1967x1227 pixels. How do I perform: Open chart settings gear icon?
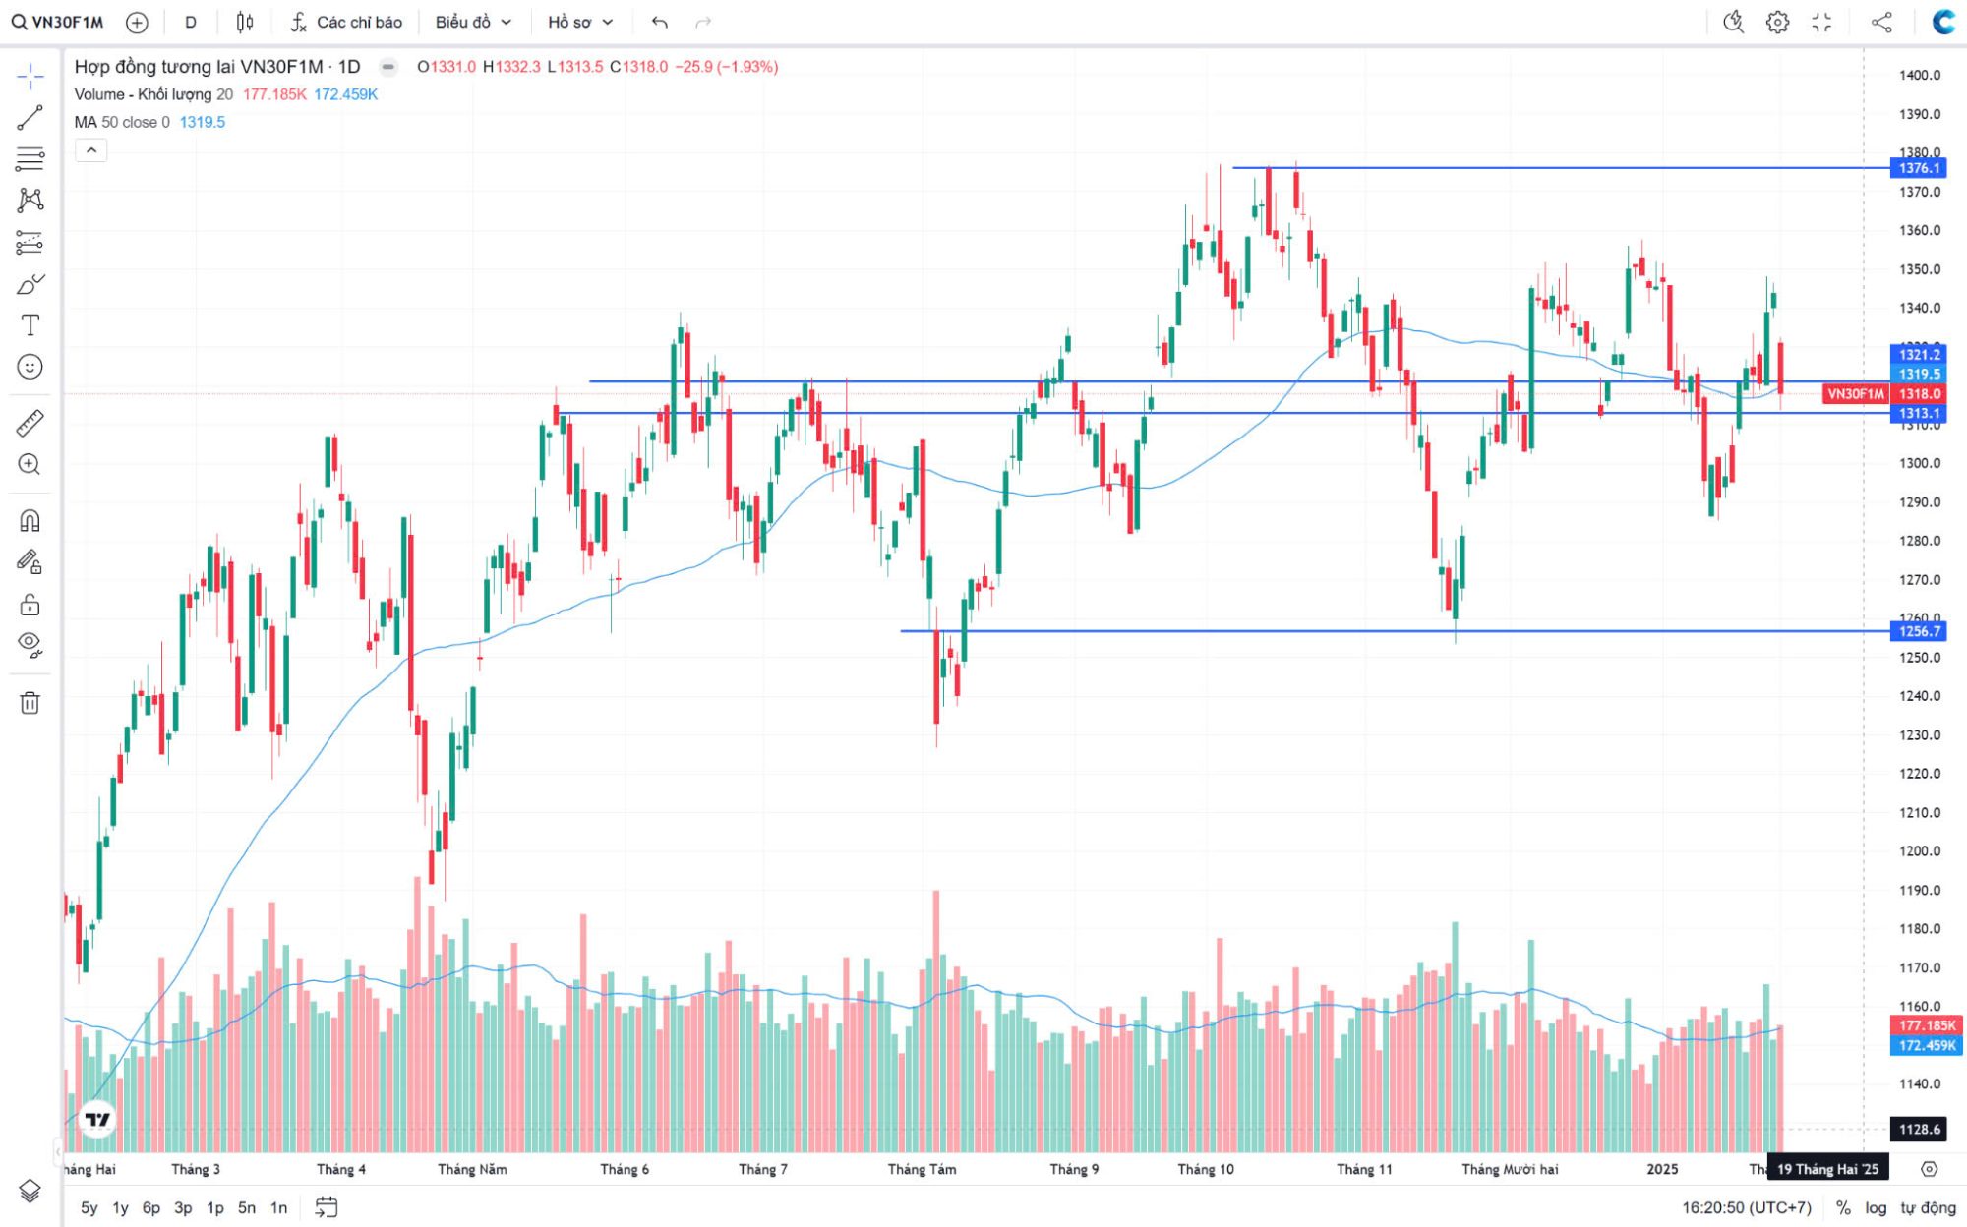click(x=1777, y=22)
